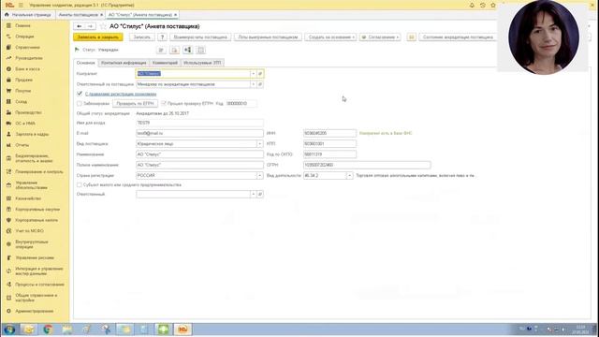The image size is (599, 337).
Task: Expand the Контрагент field dropdown
Action: [253, 73]
